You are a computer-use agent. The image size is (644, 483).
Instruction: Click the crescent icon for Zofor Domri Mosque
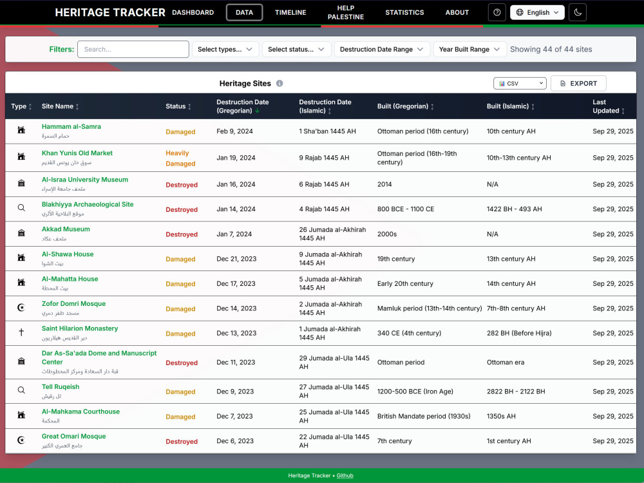21,307
